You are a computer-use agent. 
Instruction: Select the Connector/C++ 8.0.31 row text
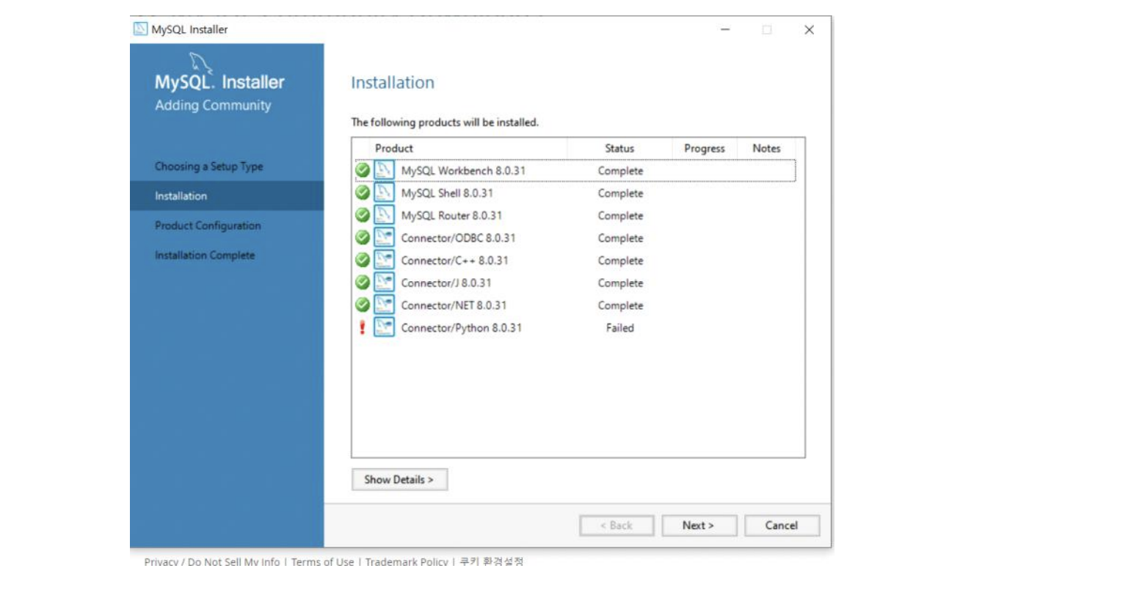pos(454,261)
